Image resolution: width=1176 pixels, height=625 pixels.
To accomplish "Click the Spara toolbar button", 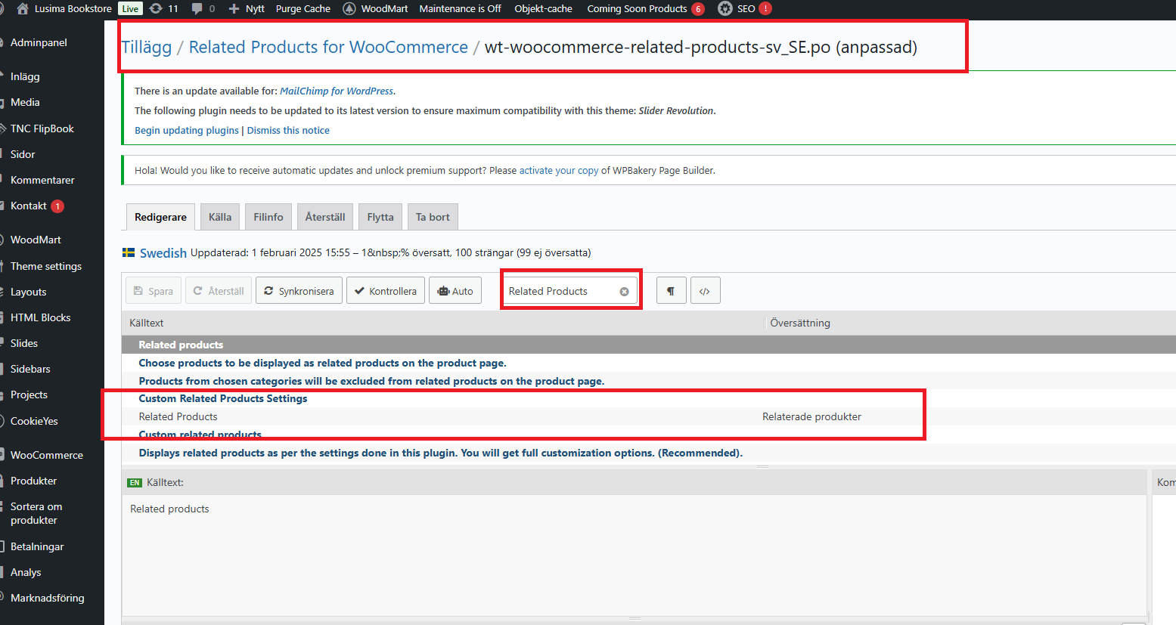I will coord(154,291).
